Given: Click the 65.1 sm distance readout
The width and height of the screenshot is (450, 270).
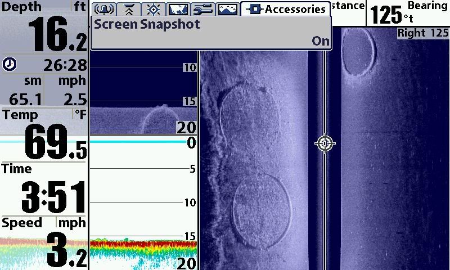Looking at the screenshot, I should [25, 100].
